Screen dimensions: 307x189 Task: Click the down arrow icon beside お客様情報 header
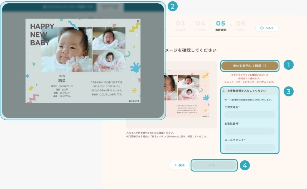click(224, 91)
